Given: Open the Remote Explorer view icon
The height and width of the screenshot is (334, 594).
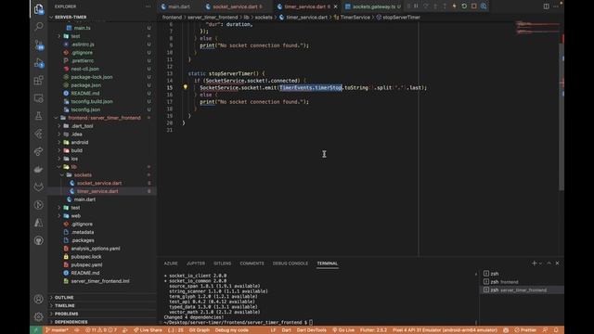Looking at the screenshot, I should click(39, 98).
